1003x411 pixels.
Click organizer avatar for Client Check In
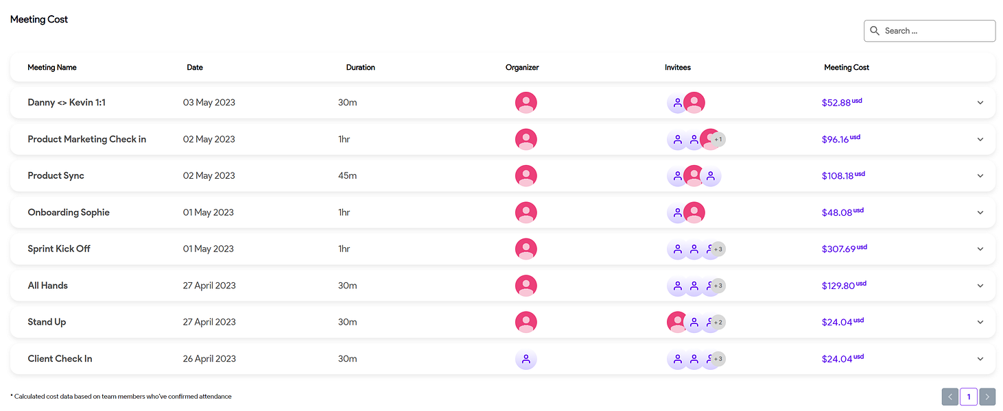pos(526,359)
